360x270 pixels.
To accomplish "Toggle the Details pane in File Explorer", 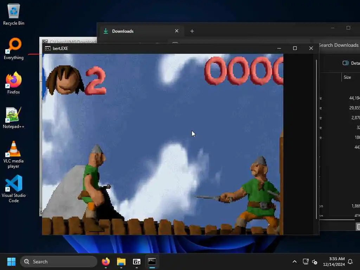I will (351, 63).
